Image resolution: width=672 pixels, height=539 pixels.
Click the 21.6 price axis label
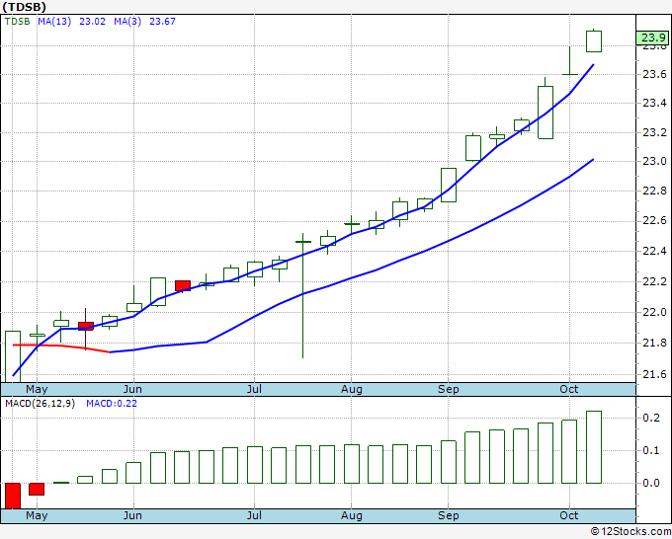(x=655, y=374)
